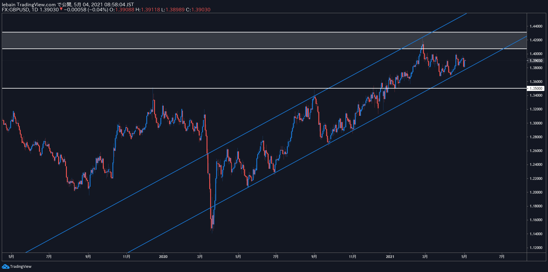Click the 1.24000 price axis label
Screen dimensions: 548x272
coord(536,165)
